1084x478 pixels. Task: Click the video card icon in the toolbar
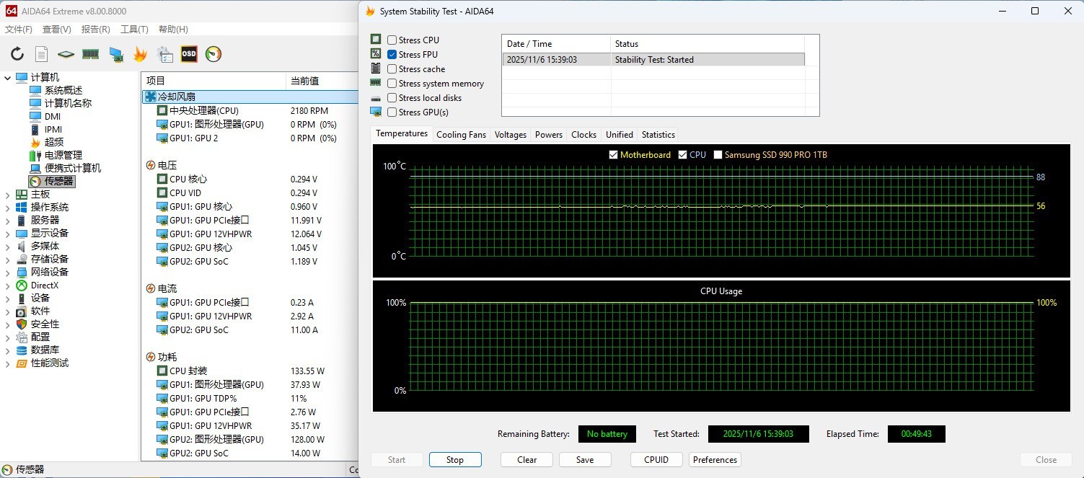(x=115, y=54)
